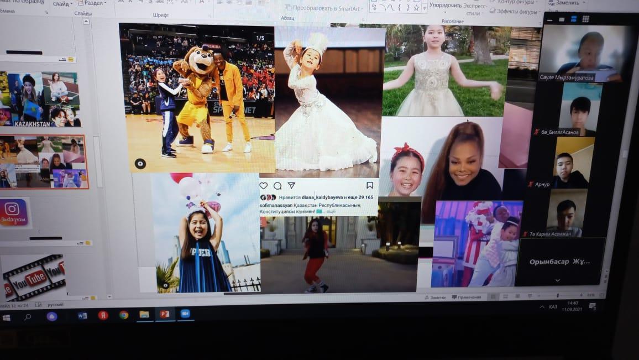Screen dimensions: 639x360
Task: Open Windows search from the taskbar
Action: click(28, 317)
